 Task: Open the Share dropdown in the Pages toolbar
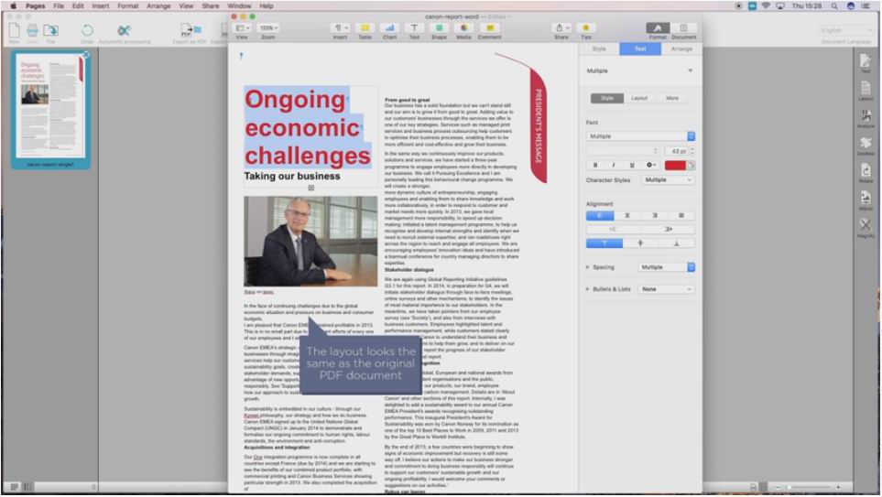561,27
